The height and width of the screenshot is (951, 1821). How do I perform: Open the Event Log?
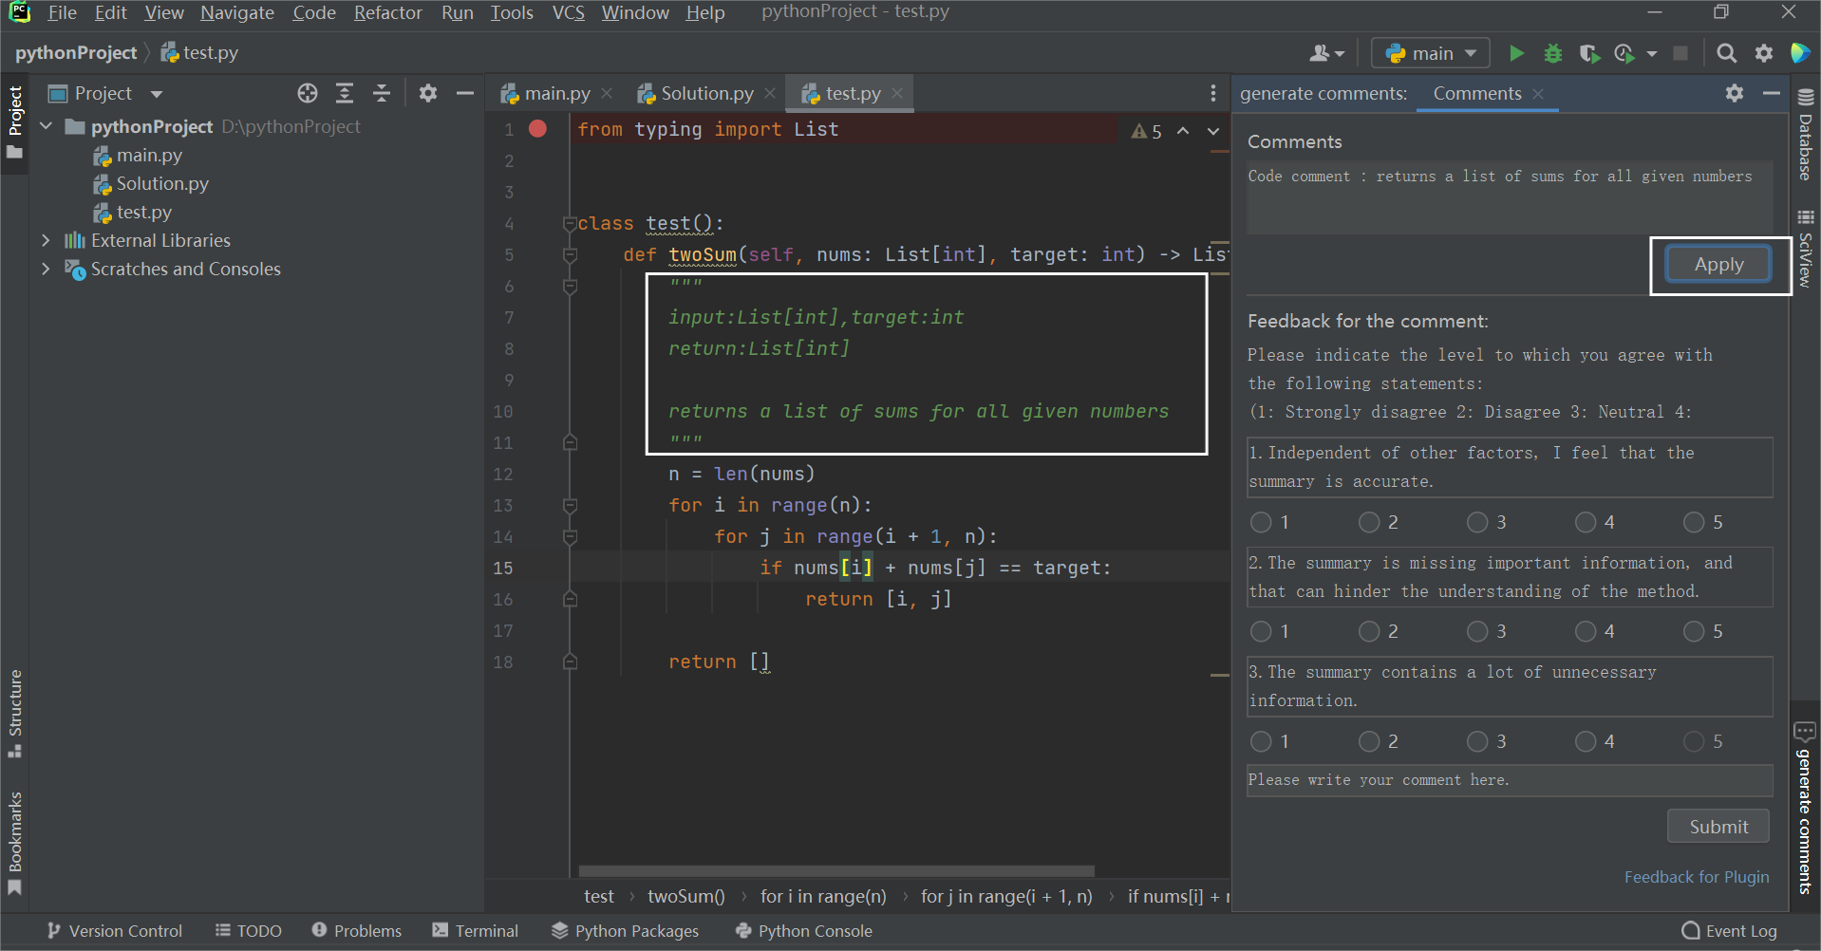pos(1729,931)
